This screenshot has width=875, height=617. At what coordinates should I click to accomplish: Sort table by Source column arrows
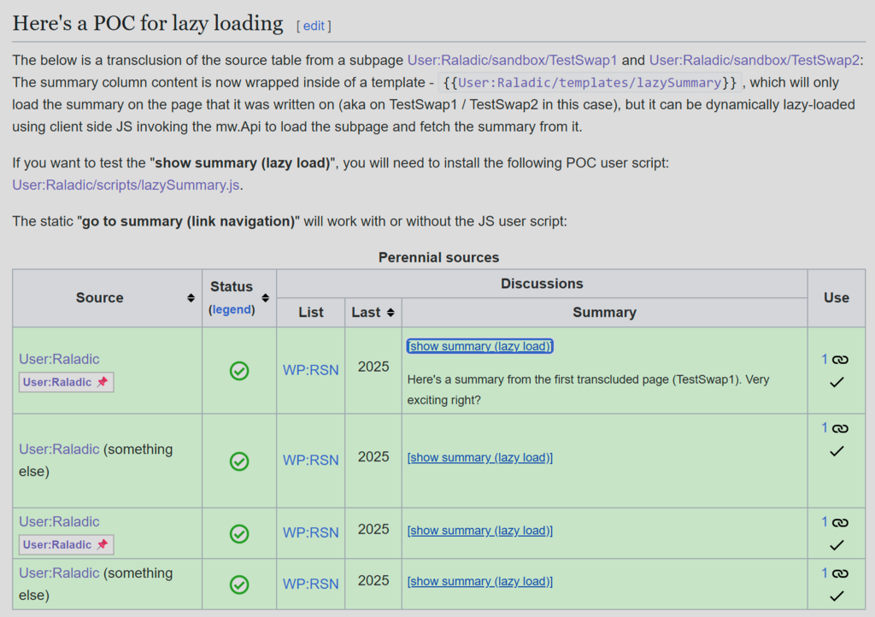pyautogui.click(x=191, y=298)
